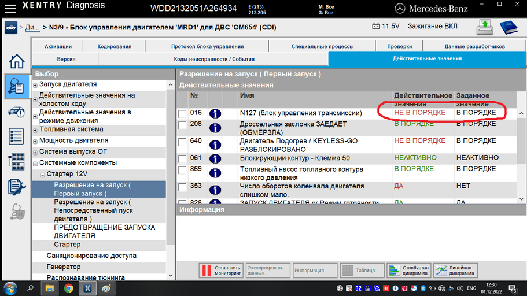This screenshot has height=296, width=527.
Task: Click Остановить мониторинг button
Action: [x=221, y=271]
